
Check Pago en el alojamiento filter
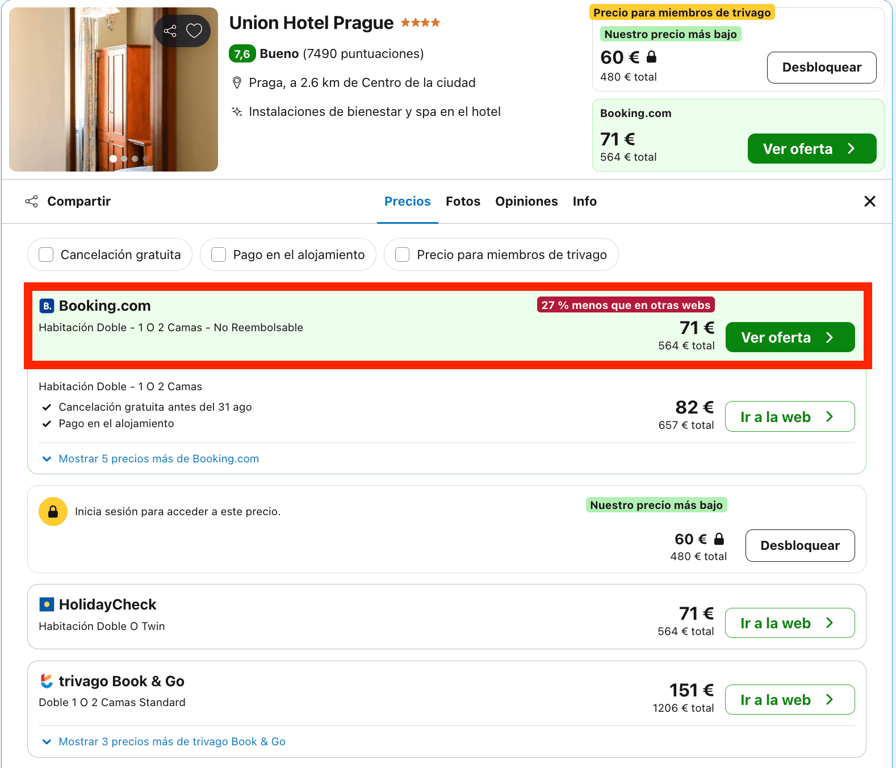(219, 254)
